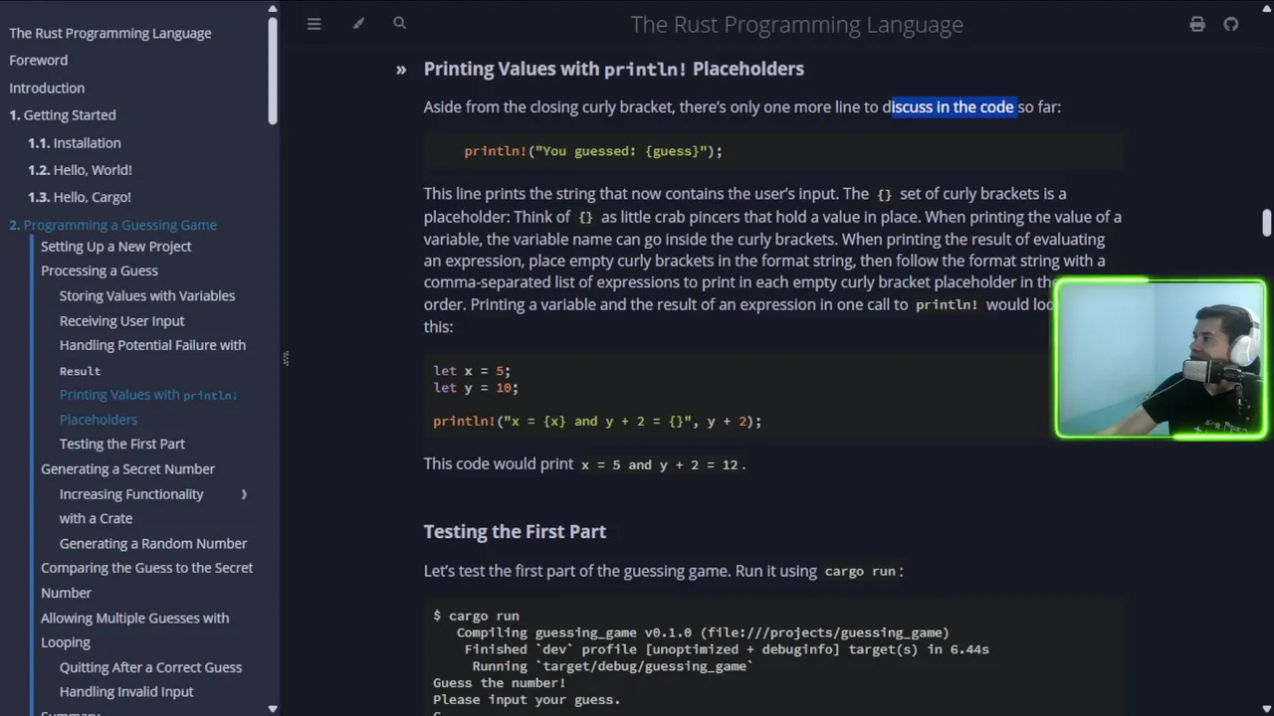The image size is (1274, 716).
Task: Click the println! x and y code line
Action: pyautogui.click(x=597, y=422)
